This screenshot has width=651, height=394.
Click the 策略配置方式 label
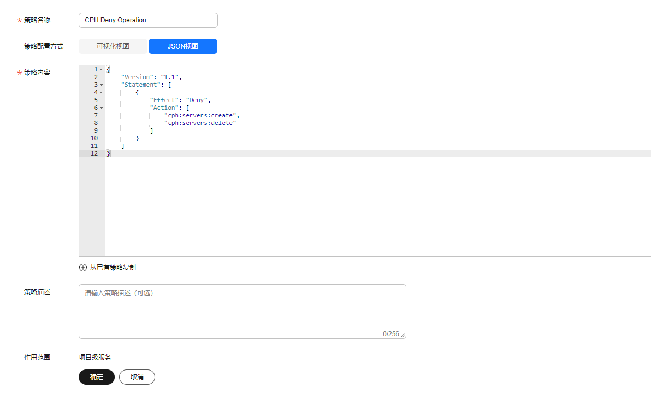tap(44, 46)
